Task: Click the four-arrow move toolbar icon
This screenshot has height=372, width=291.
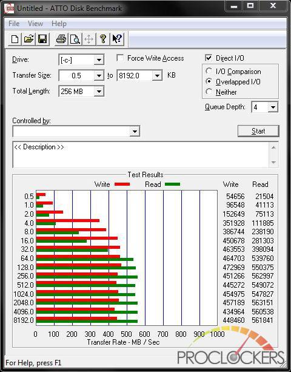Action: pyautogui.click(x=89, y=39)
